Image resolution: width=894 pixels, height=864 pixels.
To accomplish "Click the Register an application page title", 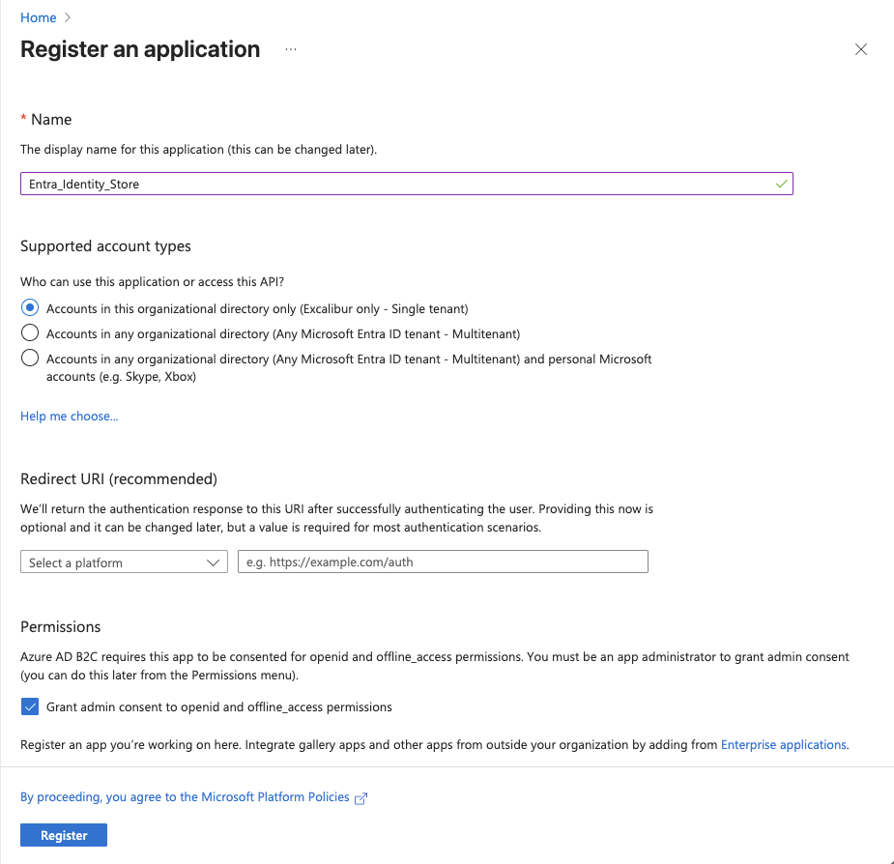I will (140, 49).
